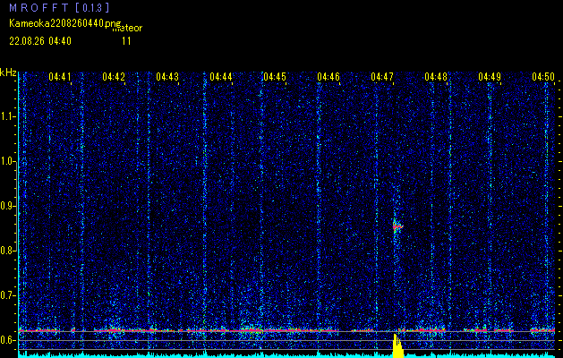Click the 04:44 time marker

221,76
